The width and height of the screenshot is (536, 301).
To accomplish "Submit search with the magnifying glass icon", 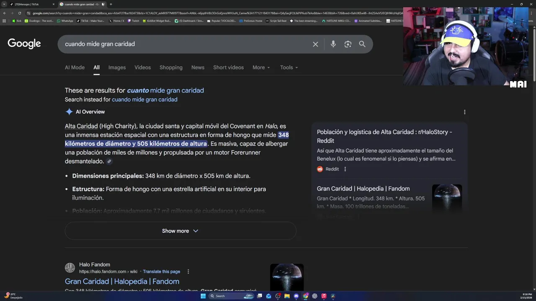I will [362, 44].
